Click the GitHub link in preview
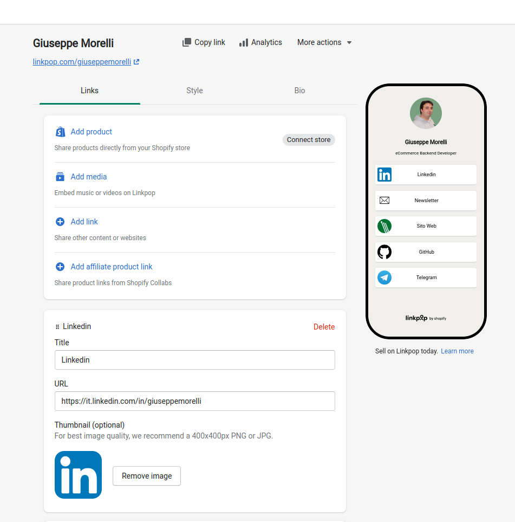 pos(426,252)
